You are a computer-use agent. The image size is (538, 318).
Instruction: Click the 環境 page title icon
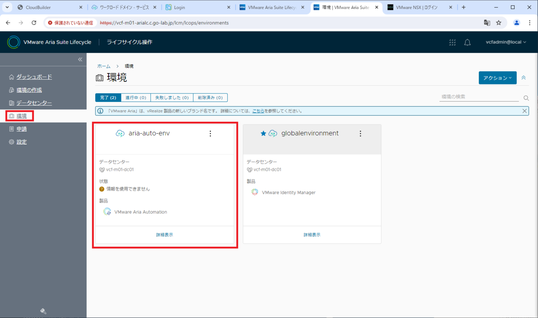click(100, 78)
